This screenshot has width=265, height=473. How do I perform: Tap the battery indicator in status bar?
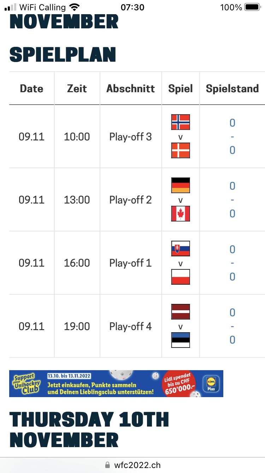point(252,7)
